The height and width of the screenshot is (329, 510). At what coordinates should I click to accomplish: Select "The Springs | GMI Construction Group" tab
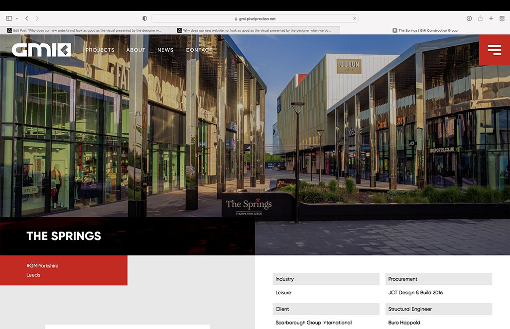pyautogui.click(x=425, y=30)
